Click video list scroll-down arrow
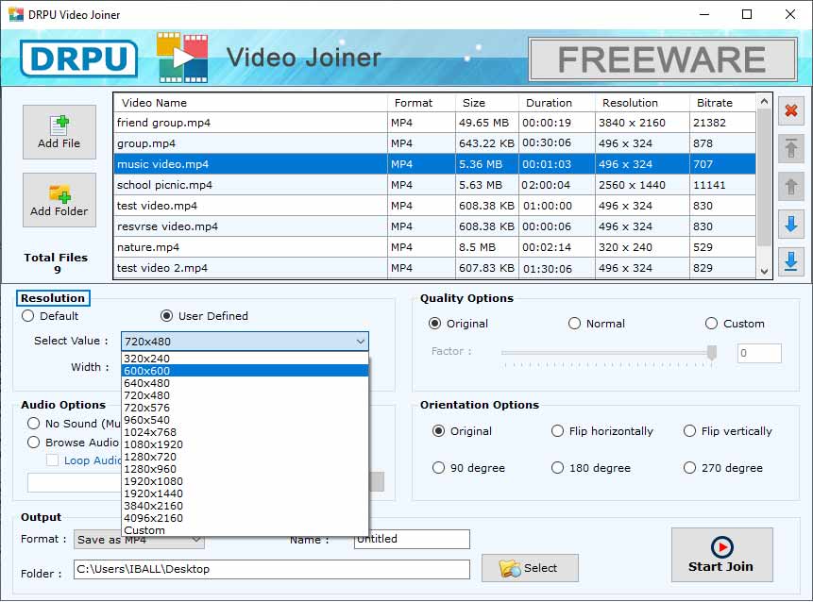This screenshot has width=813, height=602. pyautogui.click(x=764, y=271)
